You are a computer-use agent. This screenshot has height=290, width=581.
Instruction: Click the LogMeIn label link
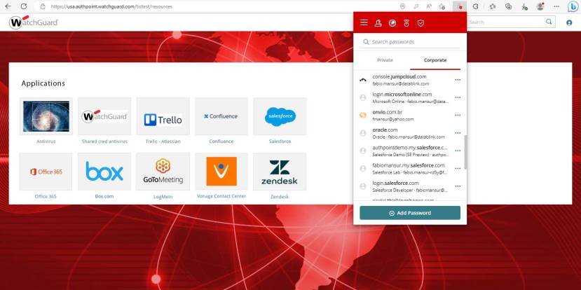(163, 197)
